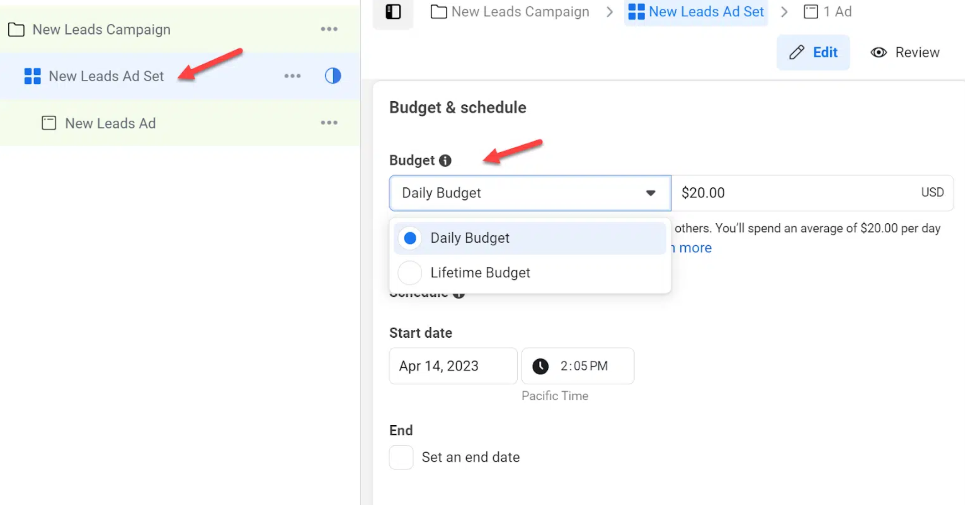Select the Daily Budget radio button
Image resolution: width=965 pixels, height=505 pixels.
pos(409,238)
